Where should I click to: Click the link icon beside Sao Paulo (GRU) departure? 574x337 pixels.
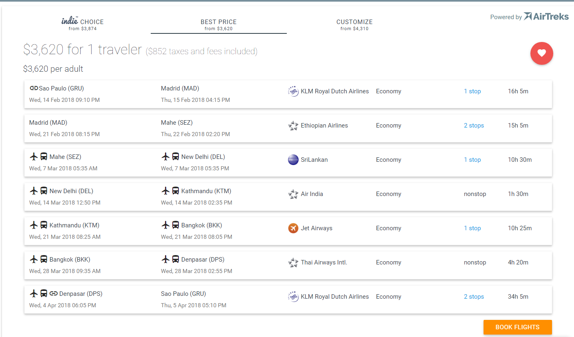pyautogui.click(x=34, y=88)
